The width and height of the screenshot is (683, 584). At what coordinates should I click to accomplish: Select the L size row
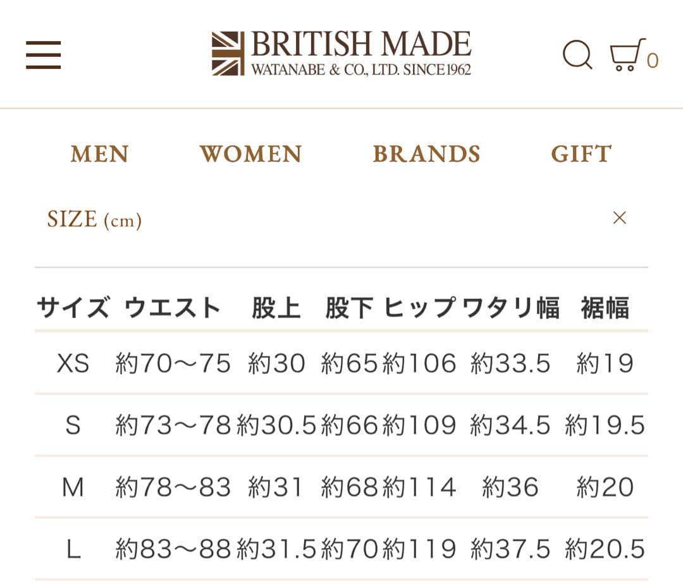(x=71, y=549)
